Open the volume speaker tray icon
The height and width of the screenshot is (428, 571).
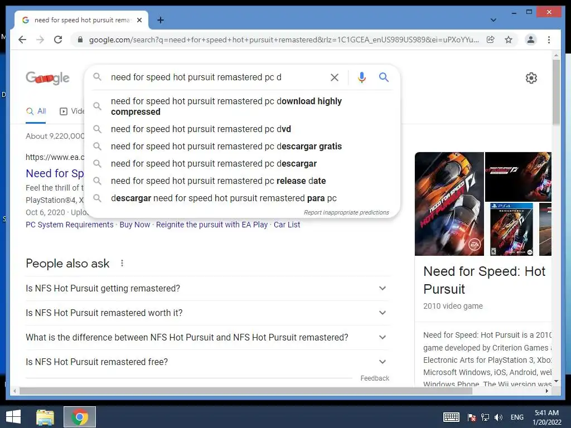[x=498, y=417]
